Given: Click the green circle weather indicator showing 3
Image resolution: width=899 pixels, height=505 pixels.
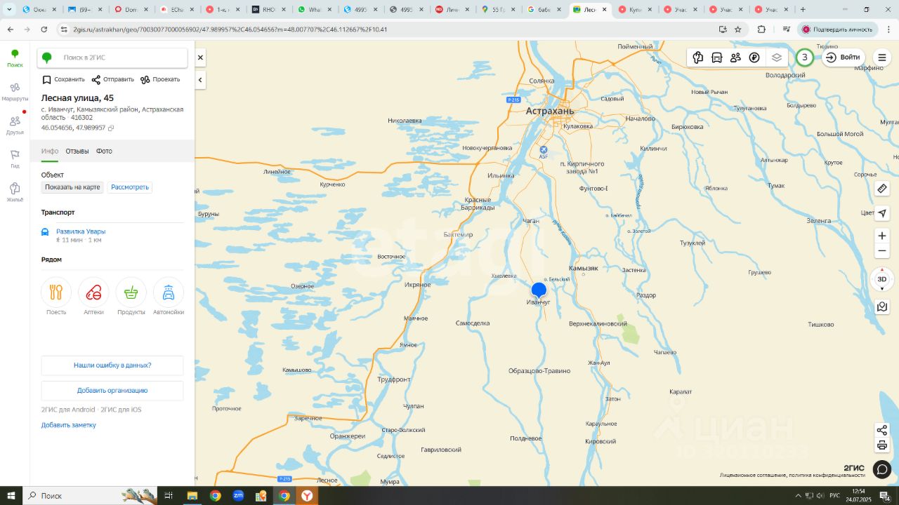Looking at the screenshot, I should click(x=805, y=58).
